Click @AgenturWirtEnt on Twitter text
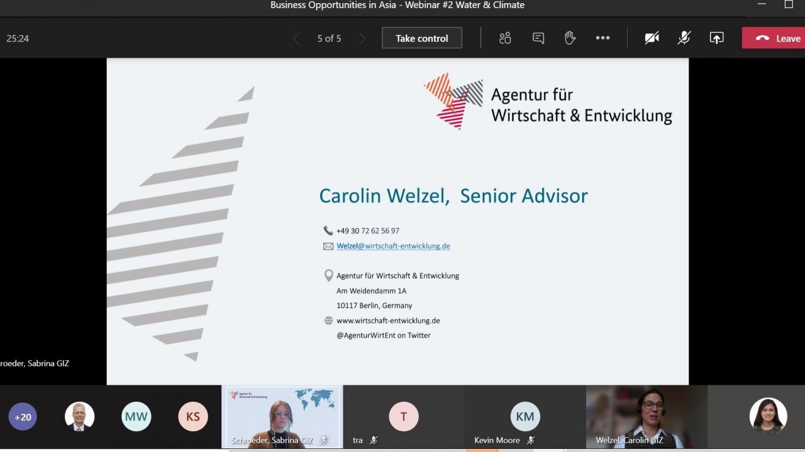Image resolution: width=805 pixels, height=452 pixels. pos(384,335)
